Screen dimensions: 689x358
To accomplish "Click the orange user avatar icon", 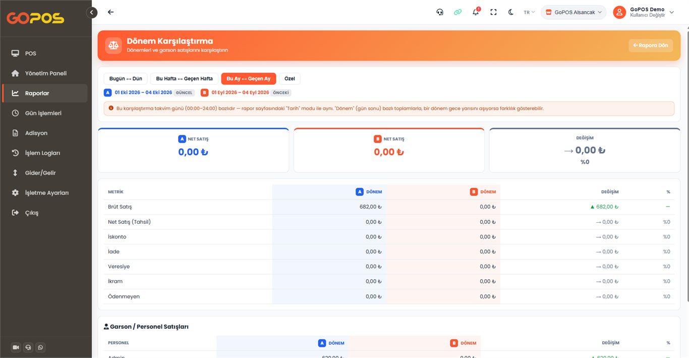I will tap(619, 12).
